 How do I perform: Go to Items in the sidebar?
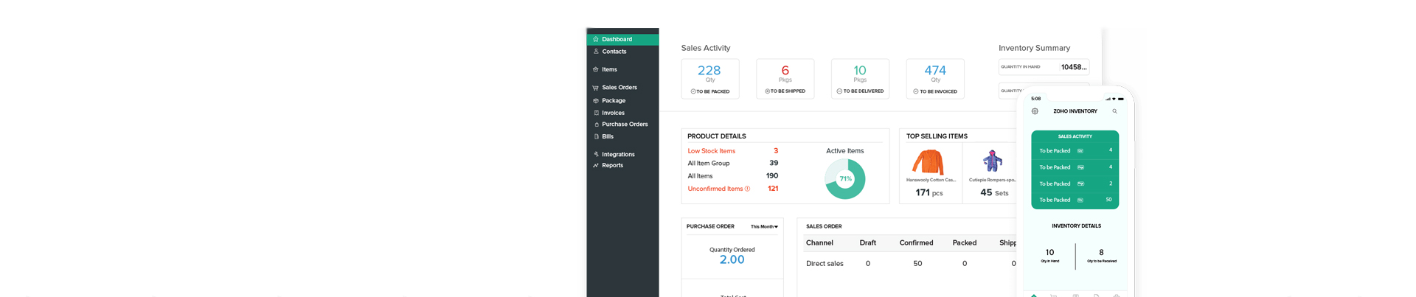tap(609, 70)
